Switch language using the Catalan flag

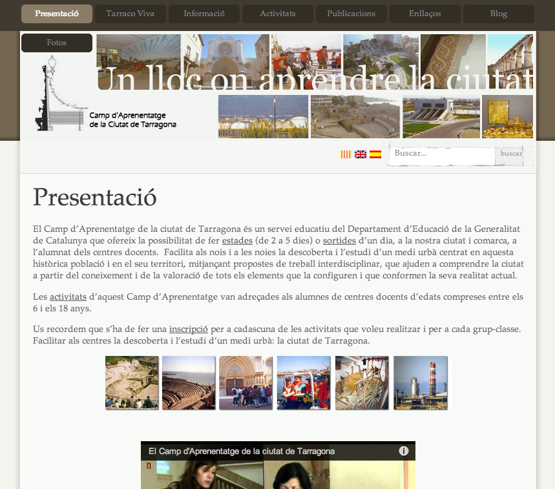pyautogui.click(x=346, y=154)
